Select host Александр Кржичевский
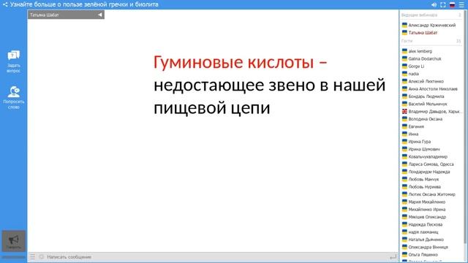This screenshot has height=263, width=468. tap(432, 25)
